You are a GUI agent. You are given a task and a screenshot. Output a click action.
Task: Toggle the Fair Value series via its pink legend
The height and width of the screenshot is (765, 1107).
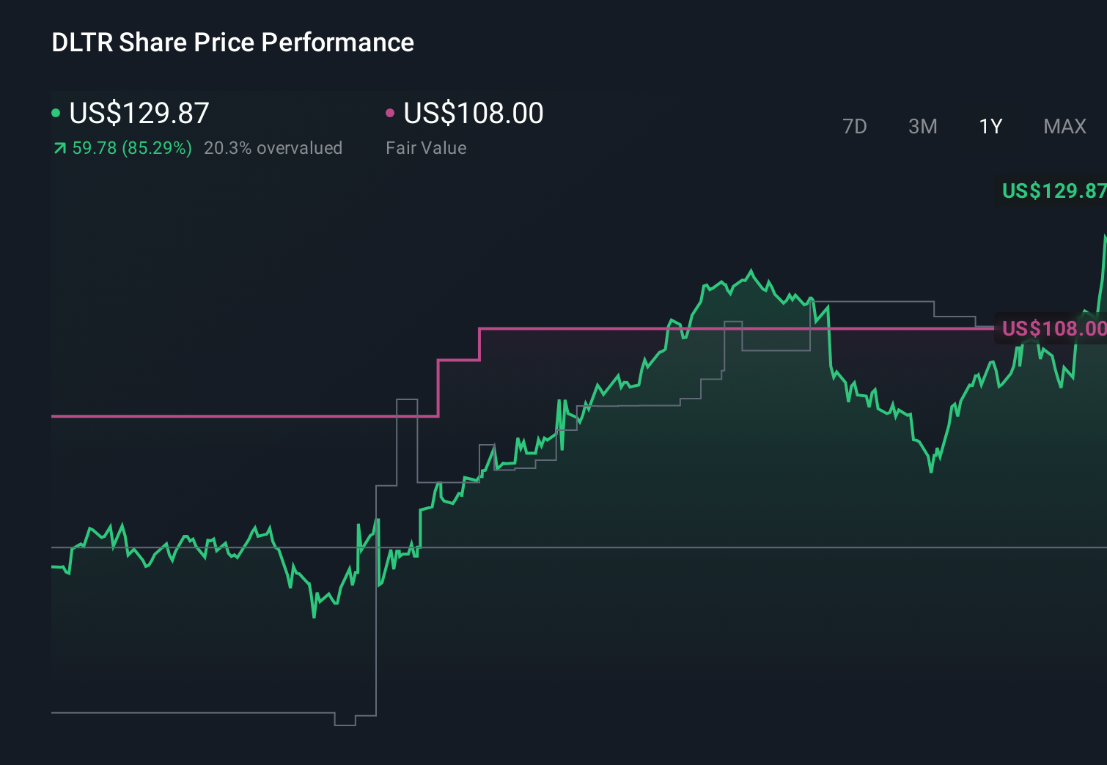point(473,114)
